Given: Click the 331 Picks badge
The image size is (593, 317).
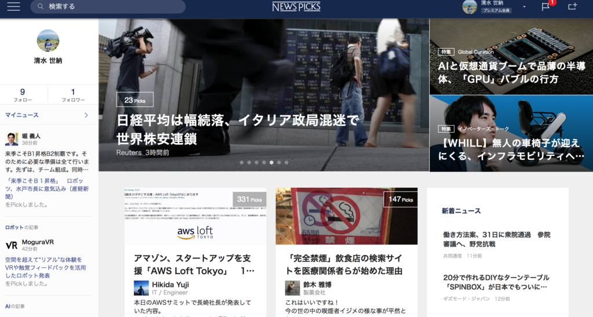Looking at the screenshot, I should pyautogui.click(x=249, y=199).
